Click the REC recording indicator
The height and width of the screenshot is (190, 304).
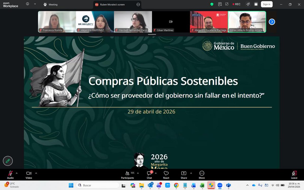236,4
